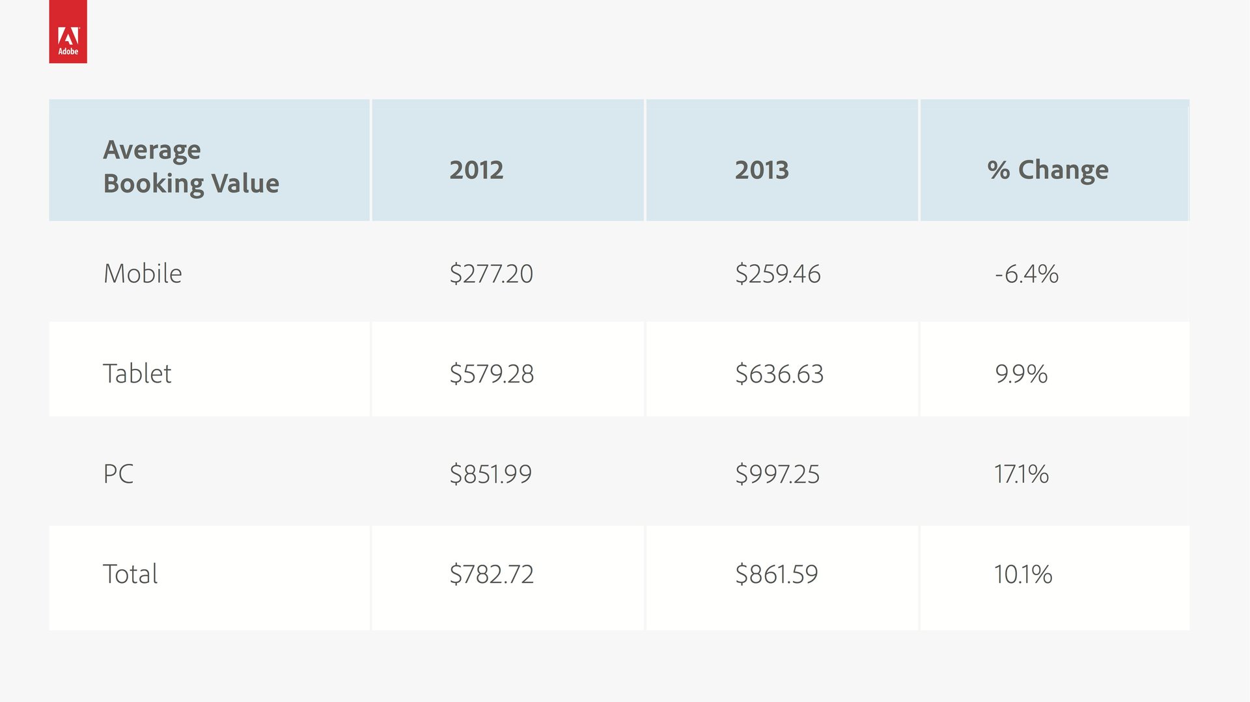Viewport: 1250px width, 702px height.
Task: Click the $636.63 Tablet 2013 value
Action: tap(779, 373)
